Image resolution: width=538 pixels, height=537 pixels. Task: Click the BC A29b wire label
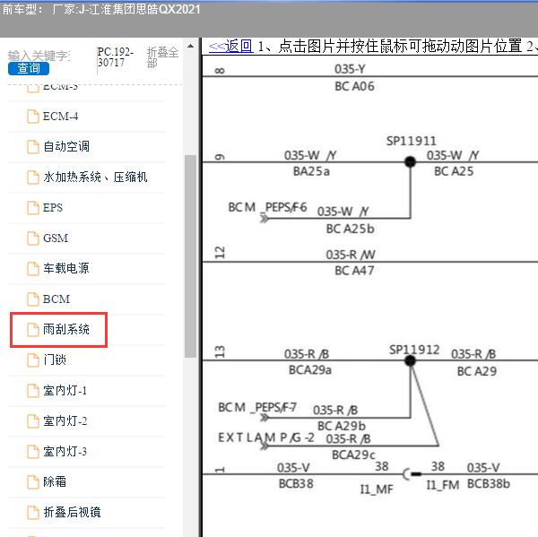pyautogui.click(x=342, y=426)
